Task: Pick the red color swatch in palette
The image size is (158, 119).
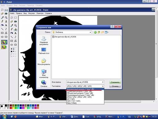Action: 11,108
